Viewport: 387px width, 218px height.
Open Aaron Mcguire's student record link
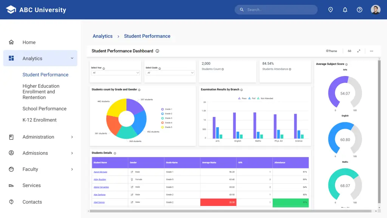[x=101, y=171]
